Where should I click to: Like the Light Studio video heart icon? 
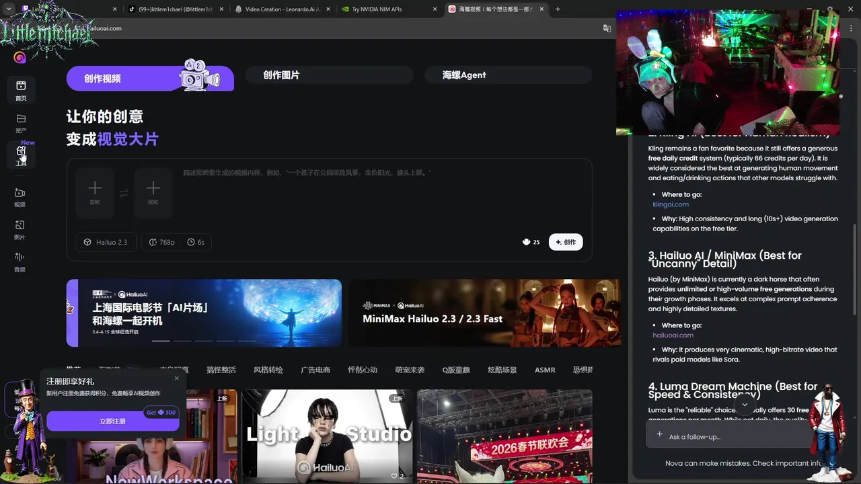[x=394, y=475]
